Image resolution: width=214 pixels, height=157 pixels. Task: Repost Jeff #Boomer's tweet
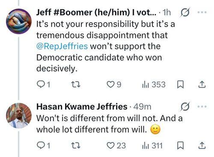76,84
